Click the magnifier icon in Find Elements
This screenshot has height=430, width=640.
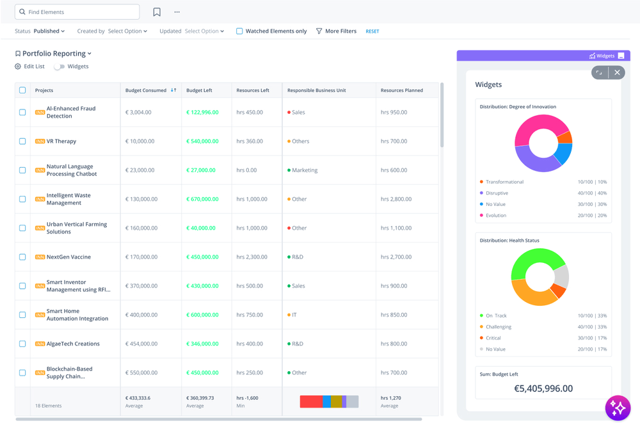click(x=22, y=12)
